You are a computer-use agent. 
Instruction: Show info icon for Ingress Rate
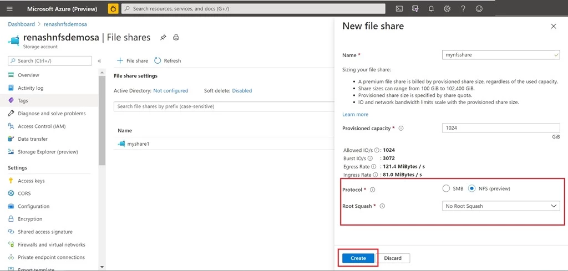point(376,175)
